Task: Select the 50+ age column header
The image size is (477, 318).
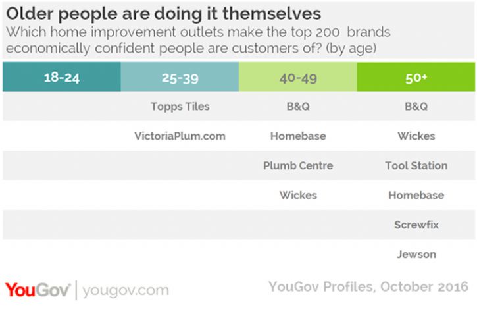Action: (416, 76)
